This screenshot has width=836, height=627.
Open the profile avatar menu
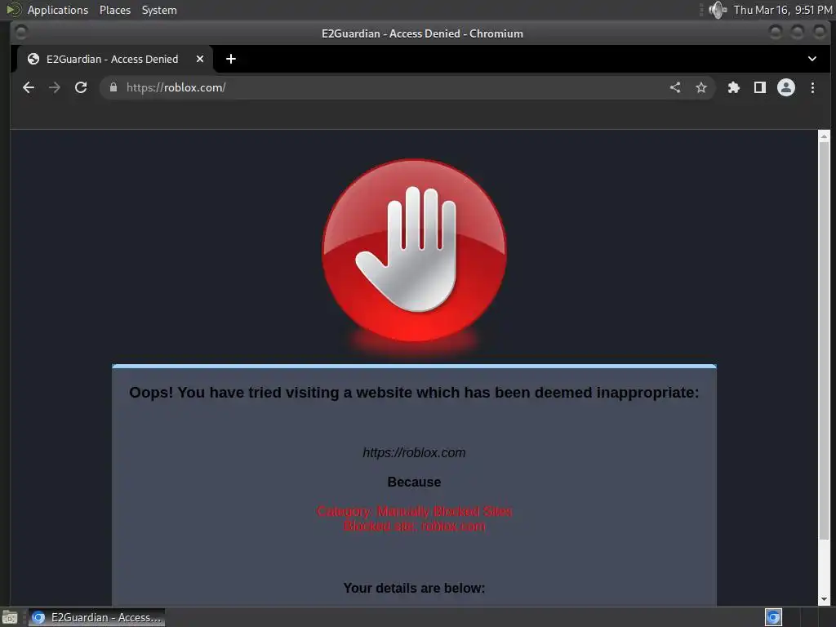point(786,87)
